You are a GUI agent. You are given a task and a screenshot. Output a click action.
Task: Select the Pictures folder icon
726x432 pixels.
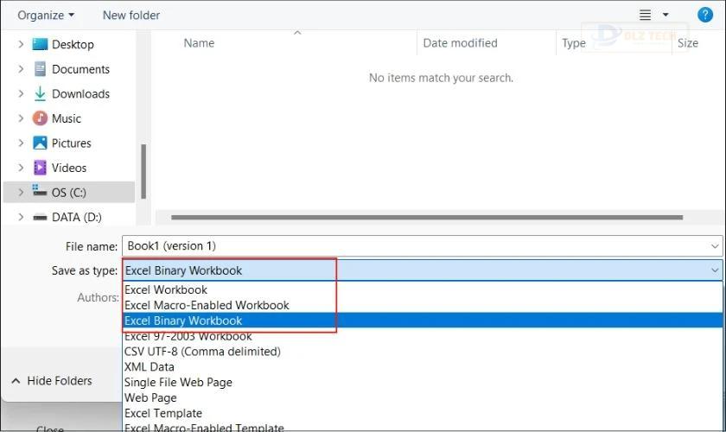click(40, 143)
